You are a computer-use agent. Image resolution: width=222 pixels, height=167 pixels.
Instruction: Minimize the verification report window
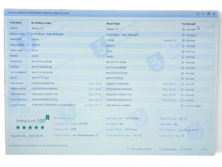tap(203, 14)
